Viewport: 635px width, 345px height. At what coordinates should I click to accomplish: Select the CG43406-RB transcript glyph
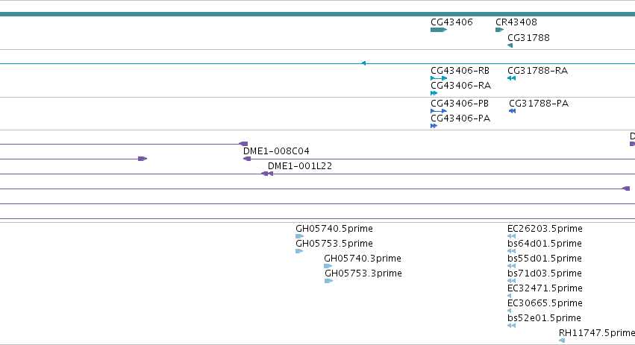pyautogui.click(x=439, y=78)
